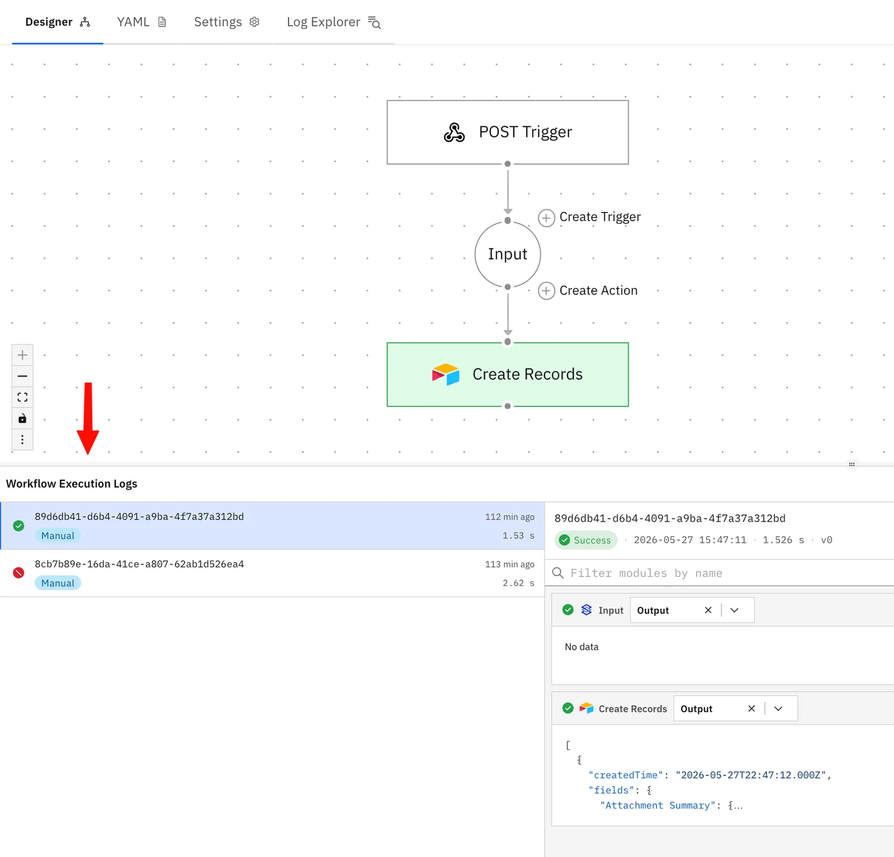Fit the workflow view to screen

point(22,397)
